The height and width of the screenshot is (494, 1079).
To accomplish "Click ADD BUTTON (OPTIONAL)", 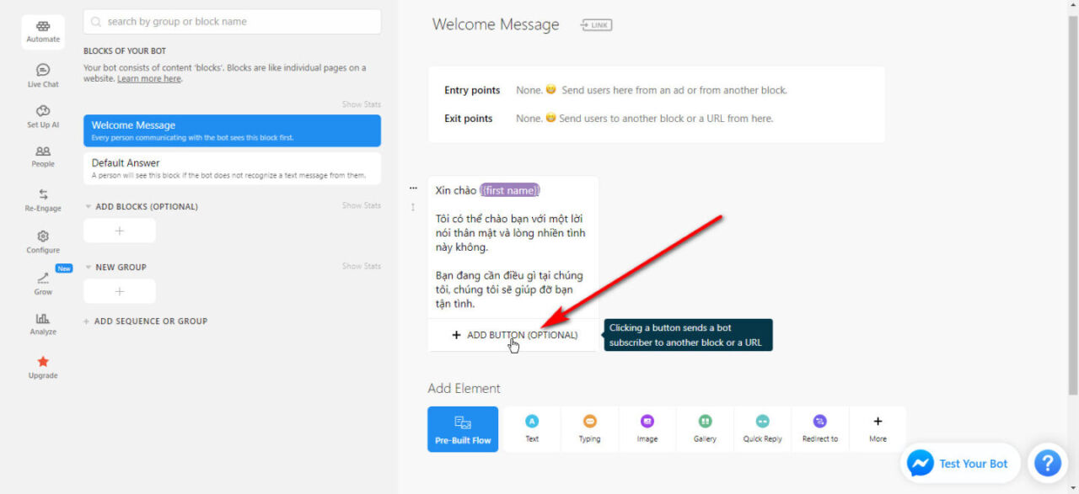I will [514, 335].
